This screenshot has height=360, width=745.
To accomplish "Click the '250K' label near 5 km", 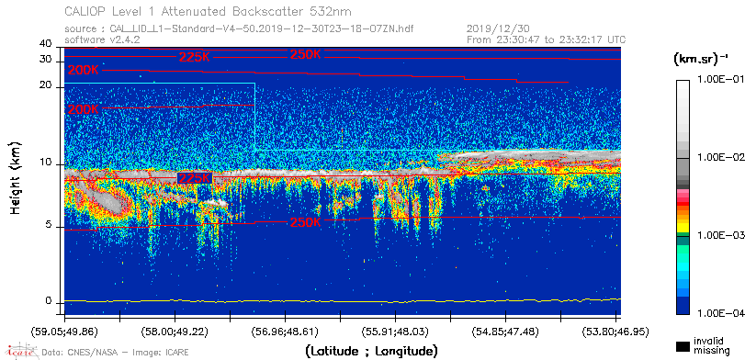I will coord(306,222).
